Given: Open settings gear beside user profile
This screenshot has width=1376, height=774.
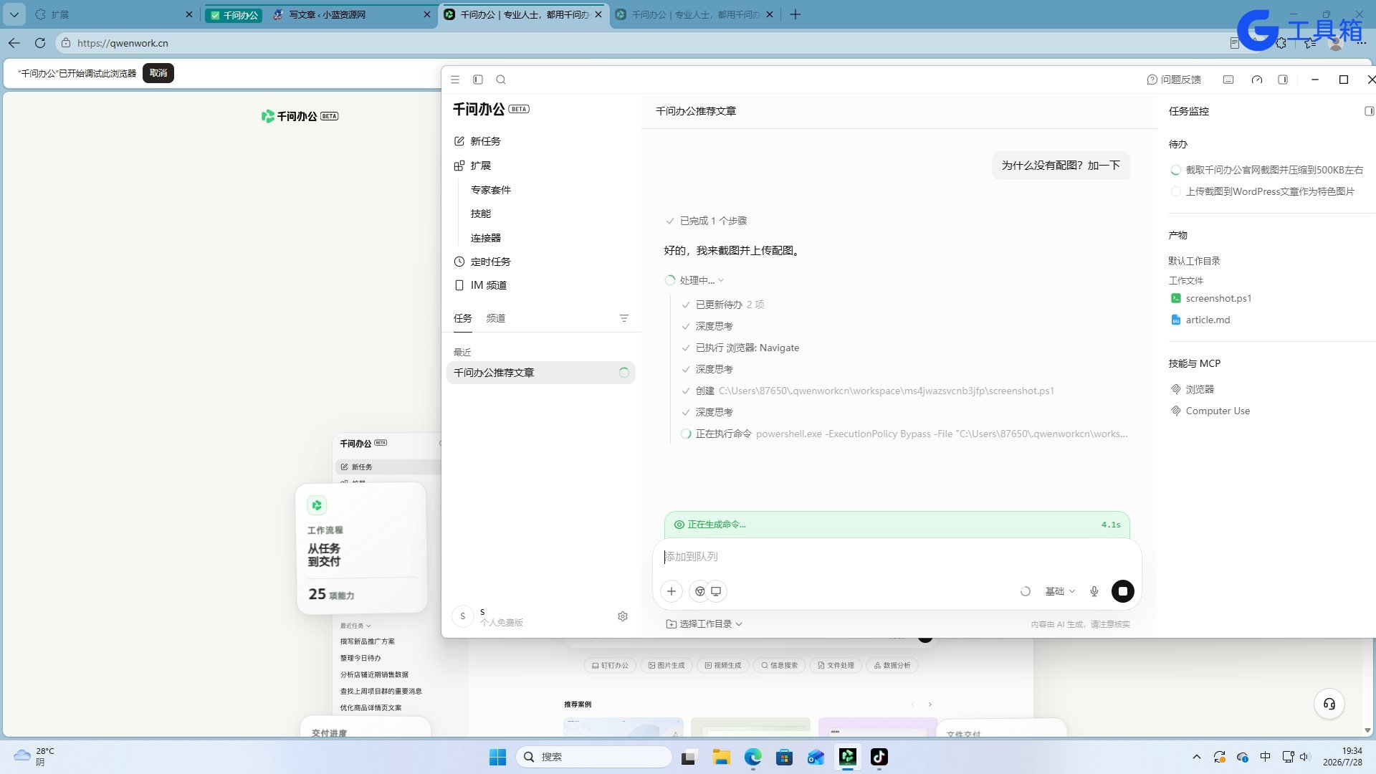Looking at the screenshot, I should (623, 616).
